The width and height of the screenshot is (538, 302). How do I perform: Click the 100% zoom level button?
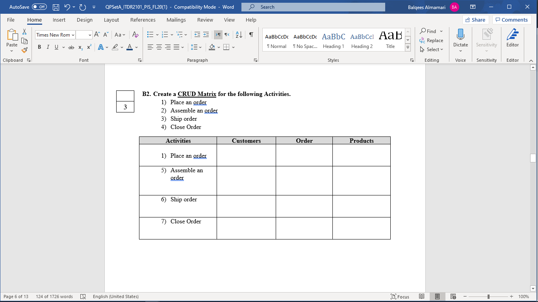click(x=523, y=296)
